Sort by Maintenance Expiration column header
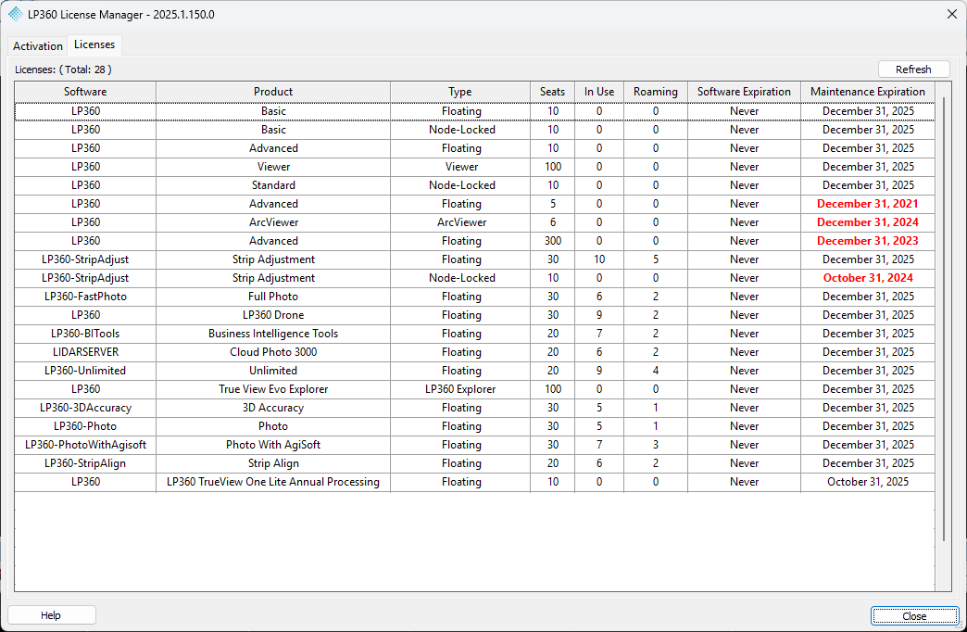 coord(868,92)
